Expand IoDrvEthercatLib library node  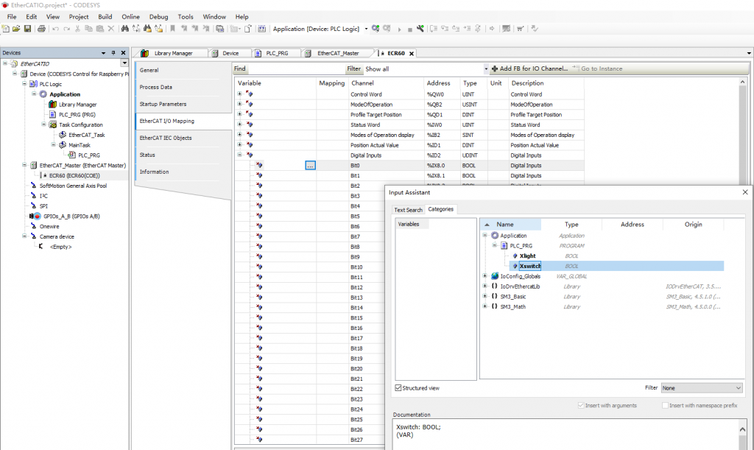pos(485,286)
